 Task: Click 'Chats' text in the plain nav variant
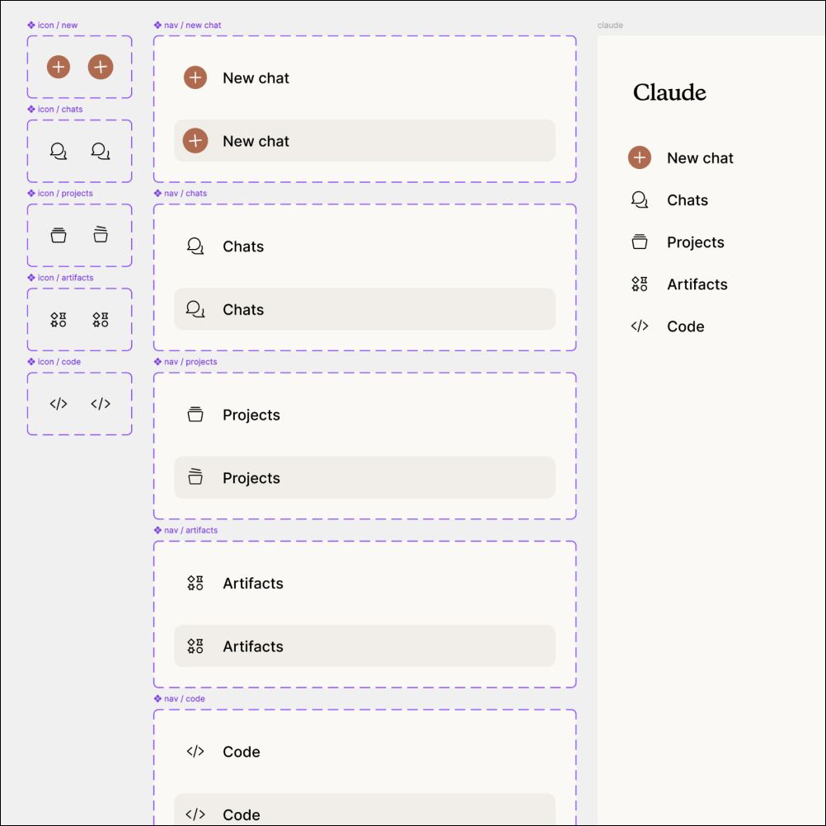click(243, 246)
